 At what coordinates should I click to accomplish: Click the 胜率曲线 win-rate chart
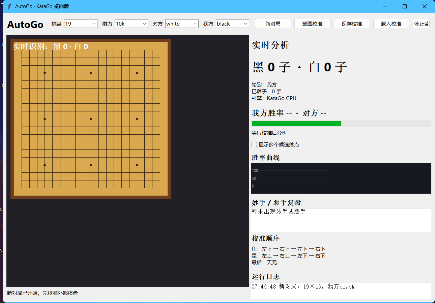[341, 178]
